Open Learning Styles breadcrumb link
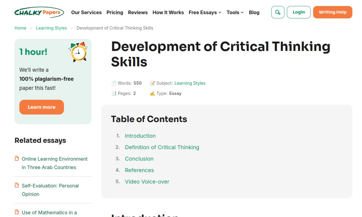This screenshot has width=362, height=217. click(x=51, y=28)
